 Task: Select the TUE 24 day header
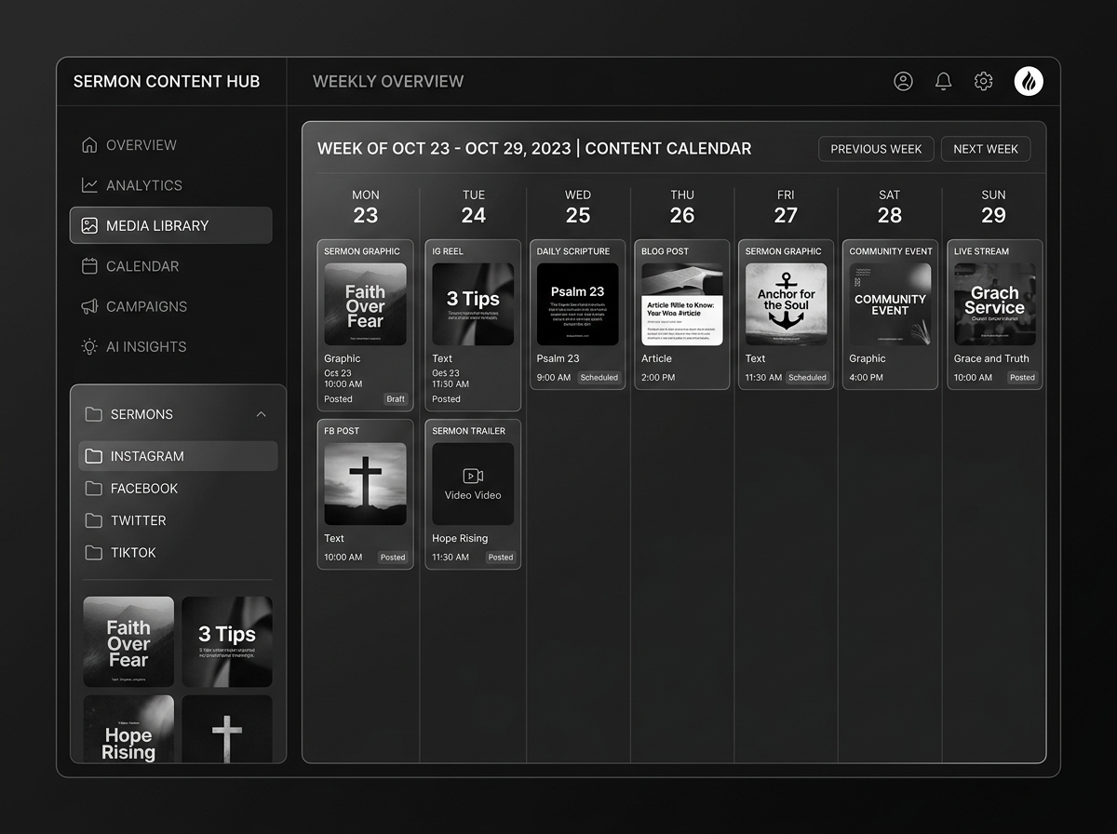[474, 207]
